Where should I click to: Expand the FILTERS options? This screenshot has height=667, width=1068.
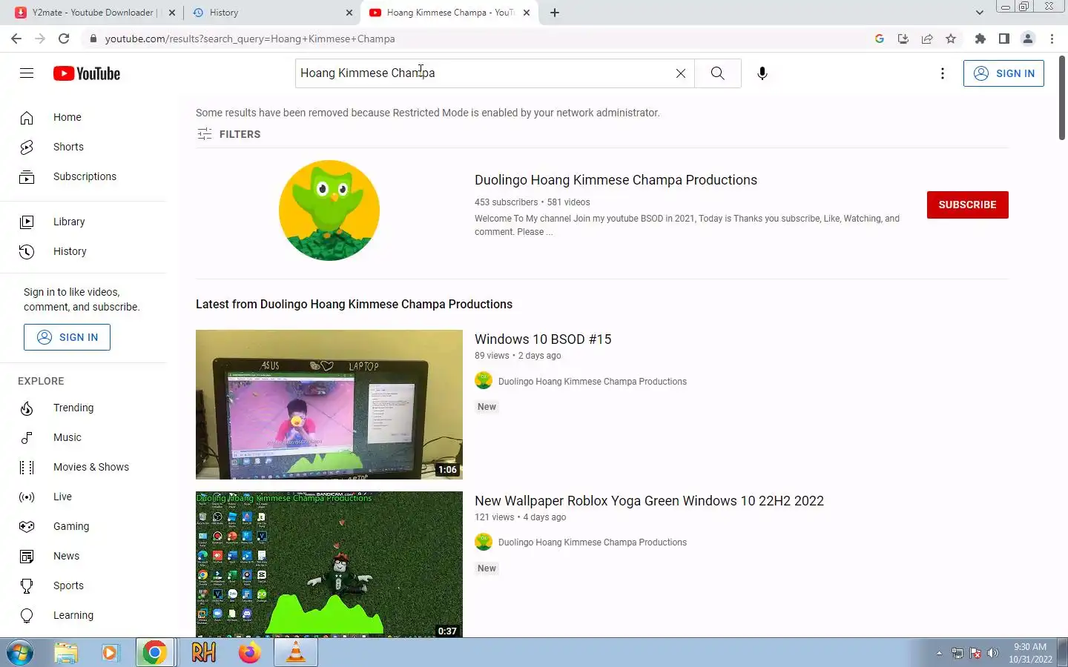click(x=228, y=134)
